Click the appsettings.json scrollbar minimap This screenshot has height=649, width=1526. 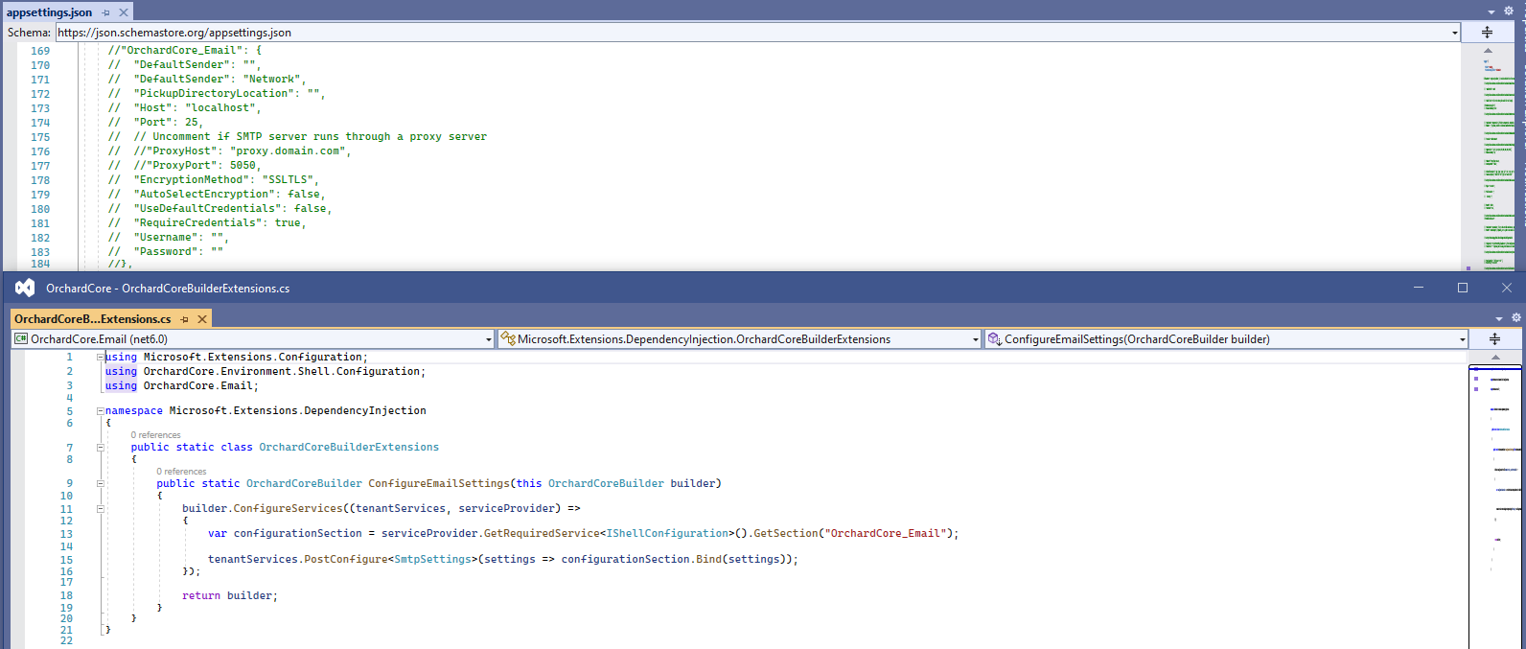[1499, 163]
